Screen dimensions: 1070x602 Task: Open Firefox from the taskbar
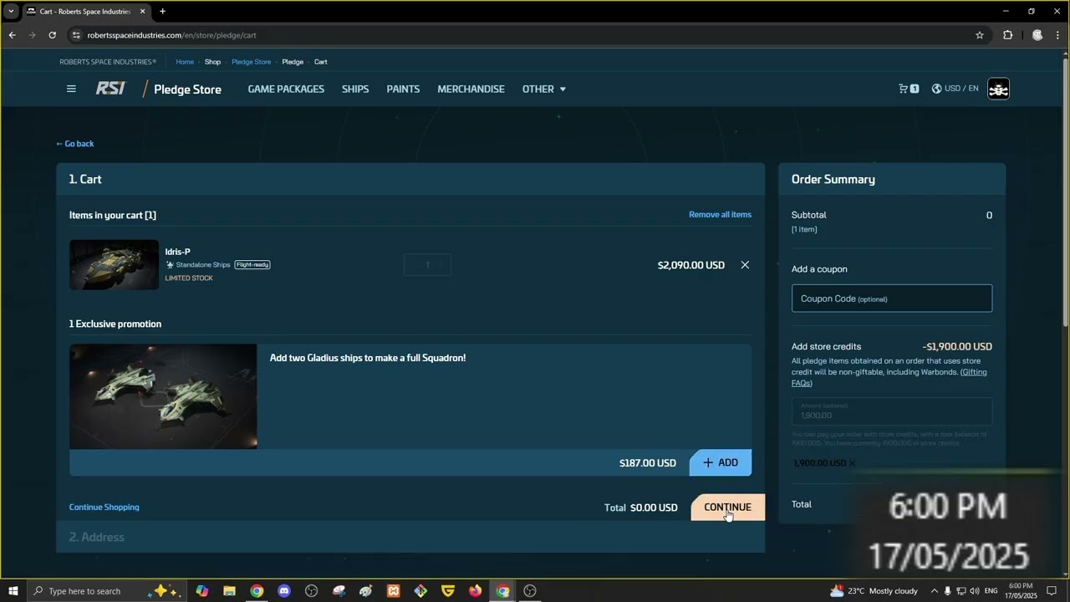(475, 591)
